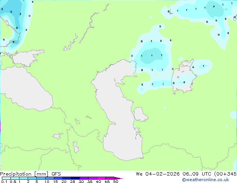Select the 20–25 mm legend color swatch
The width and height of the screenshot is (237, 183).
click(x=67, y=178)
